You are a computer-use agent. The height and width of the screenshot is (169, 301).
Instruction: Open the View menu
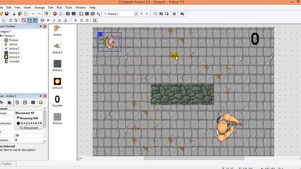17,8
